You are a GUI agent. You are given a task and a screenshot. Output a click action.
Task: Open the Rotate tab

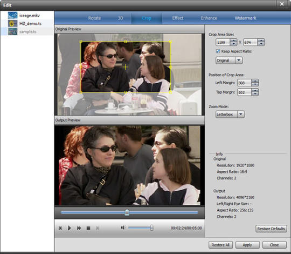[94, 18]
